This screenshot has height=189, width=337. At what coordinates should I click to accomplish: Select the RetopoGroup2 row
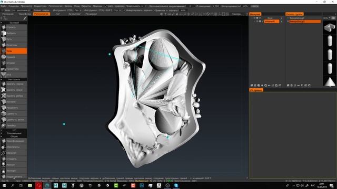pyautogui.click(x=305, y=22)
